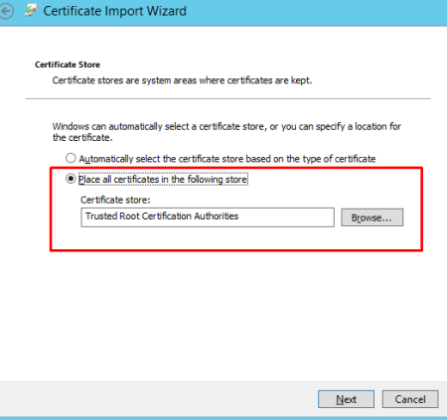
Task: Click the 'Place all certificates in the following store' label
Action: click(x=163, y=180)
